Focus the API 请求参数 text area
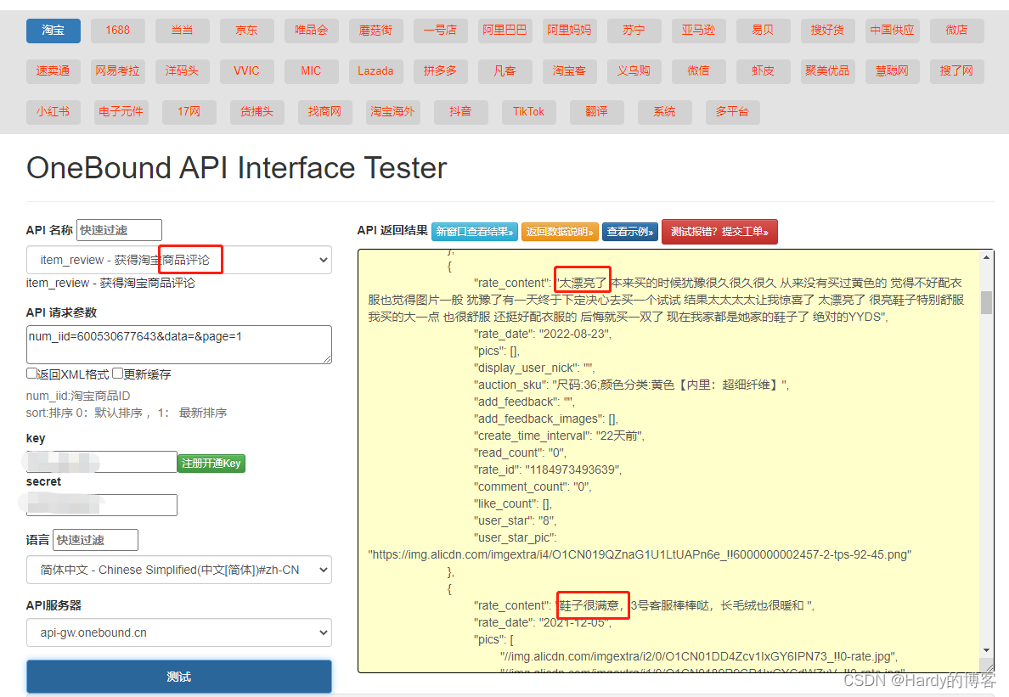 click(179, 345)
